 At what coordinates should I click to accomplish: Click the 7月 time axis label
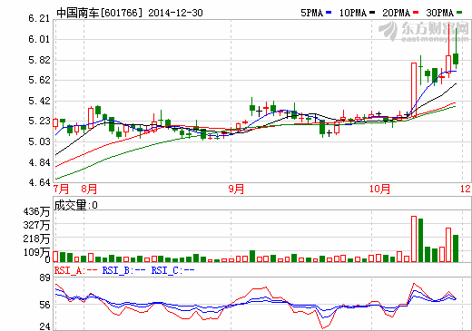[x=61, y=190]
